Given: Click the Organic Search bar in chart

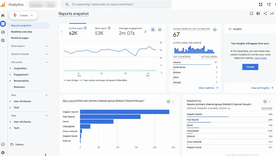Looking at the screenshot, I should point(125,112).
